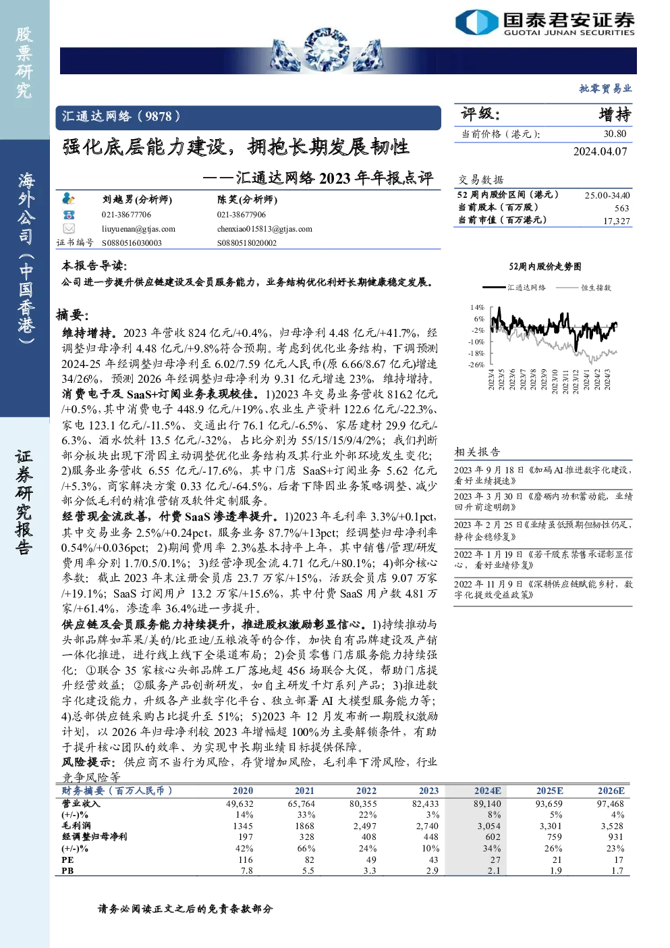The width and height of the screenshot is (670, 948).
Task: Click the 证券研究报告 sidebar label
Action: tap(24, 502)
